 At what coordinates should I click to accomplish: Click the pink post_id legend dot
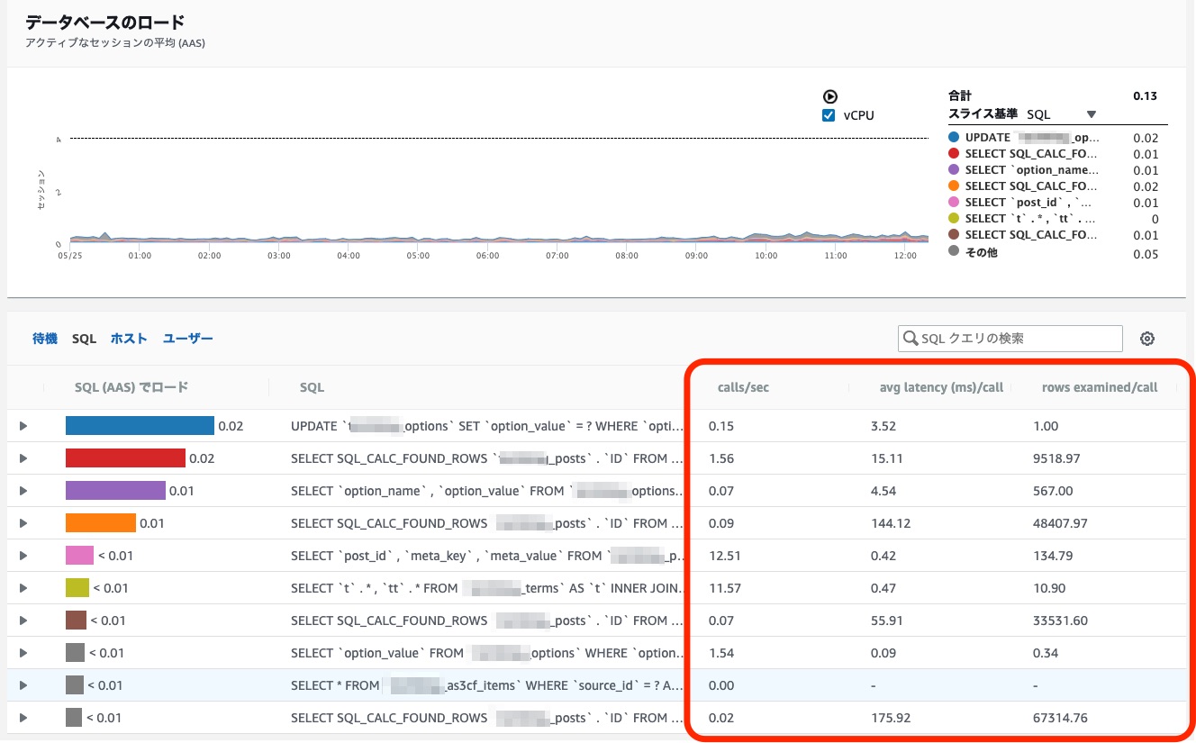coord(954,203)
